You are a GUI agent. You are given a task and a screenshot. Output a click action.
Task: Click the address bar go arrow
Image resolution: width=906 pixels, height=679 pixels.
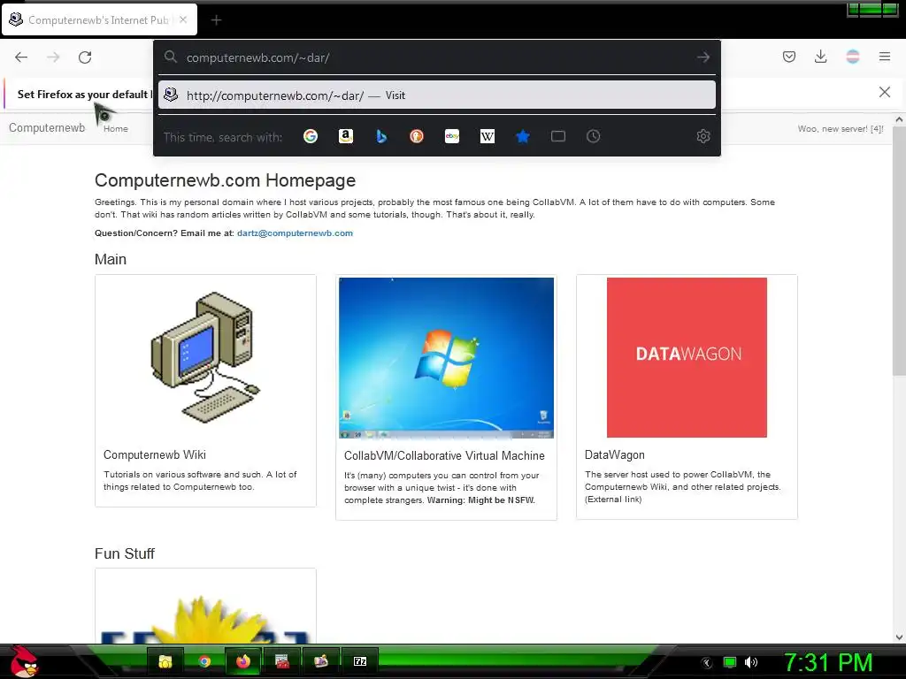pyautogui.click(x=703, y=57)
